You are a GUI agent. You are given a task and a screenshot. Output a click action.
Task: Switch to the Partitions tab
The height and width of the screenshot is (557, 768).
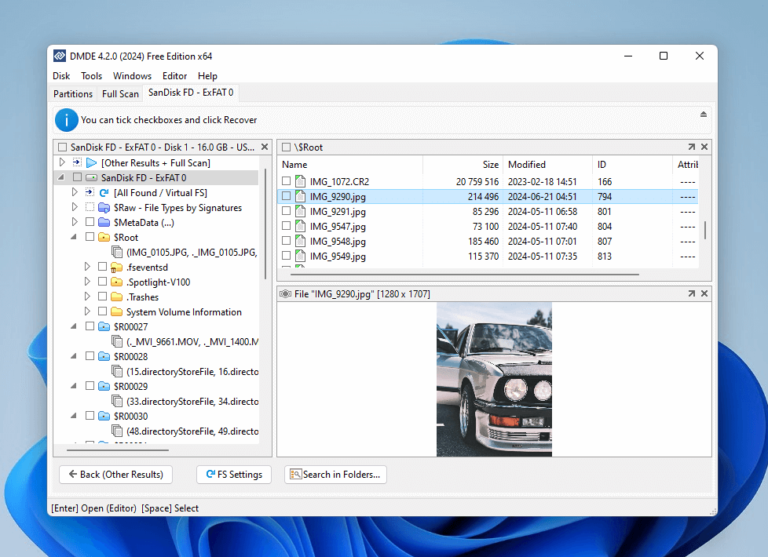(73, 93)
